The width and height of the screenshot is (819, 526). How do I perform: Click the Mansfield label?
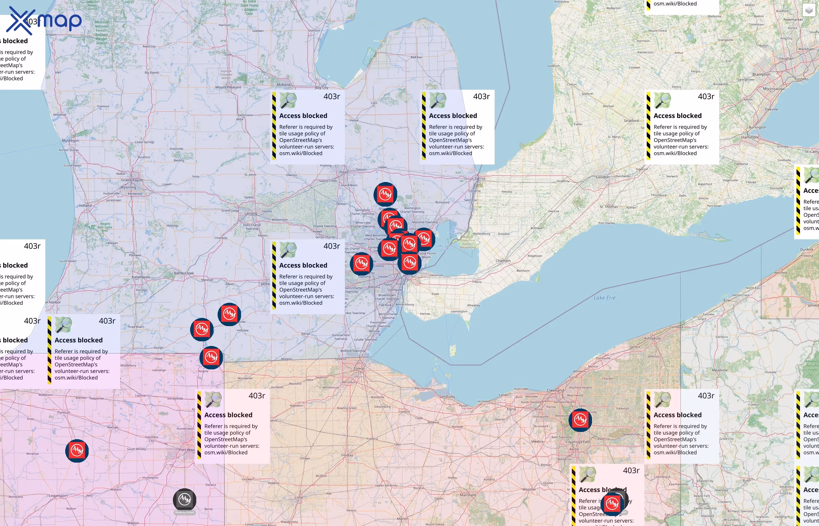[x=468, y=495]
